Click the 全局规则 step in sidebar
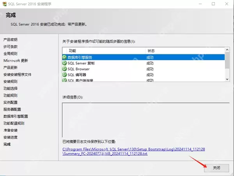The image size is (234, 176). (x=11, y=53)
